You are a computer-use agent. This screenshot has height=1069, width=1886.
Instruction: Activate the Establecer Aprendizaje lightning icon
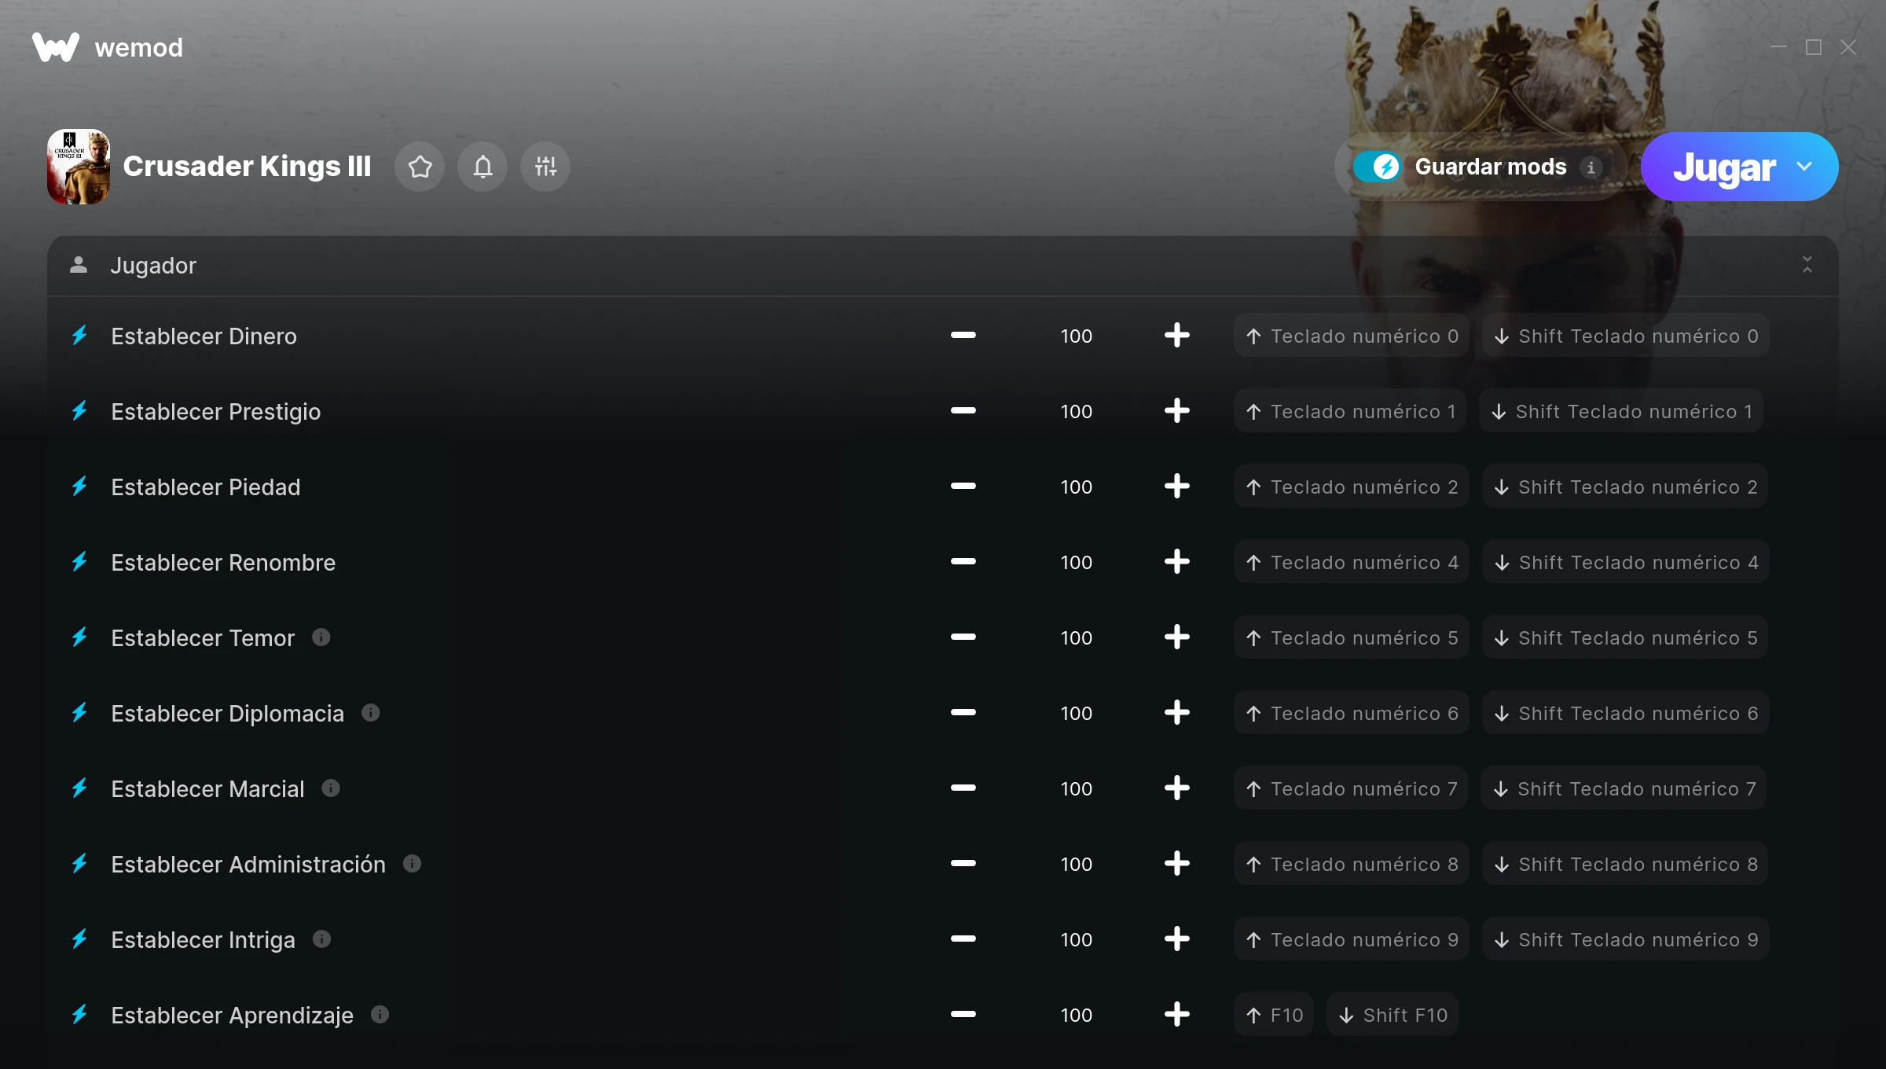[79, 1015]
